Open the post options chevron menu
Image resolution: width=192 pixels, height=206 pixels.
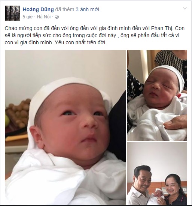(185, 9)
